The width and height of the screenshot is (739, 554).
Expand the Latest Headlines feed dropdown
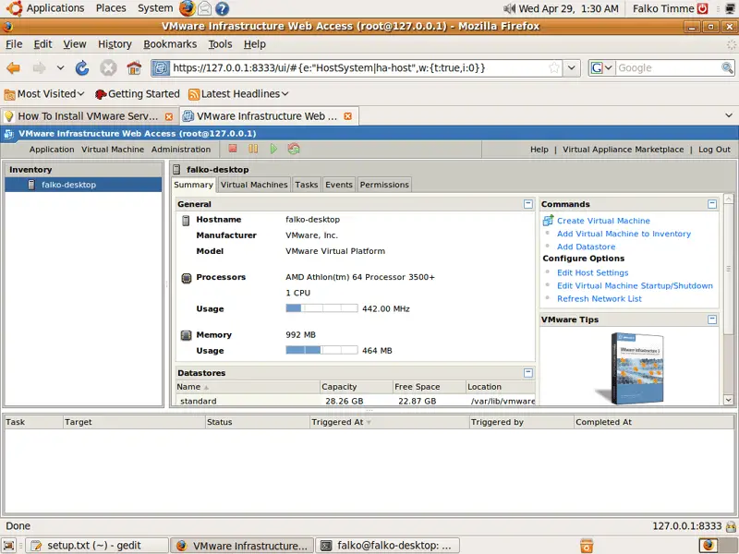(x=285, y=94)
